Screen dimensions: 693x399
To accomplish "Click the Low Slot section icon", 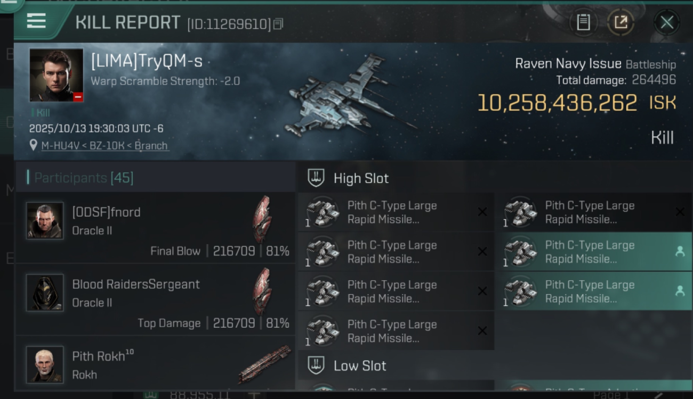I will [x=316, y=365].
